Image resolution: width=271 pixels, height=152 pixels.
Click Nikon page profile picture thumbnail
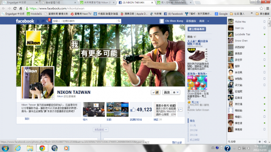[x=38, y=83]
